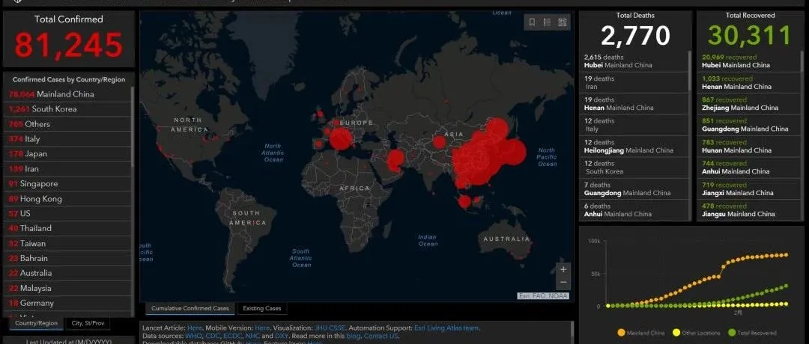The image size is (809, 344).
Task: Select Australia row in country list
Action: (67, 273)
